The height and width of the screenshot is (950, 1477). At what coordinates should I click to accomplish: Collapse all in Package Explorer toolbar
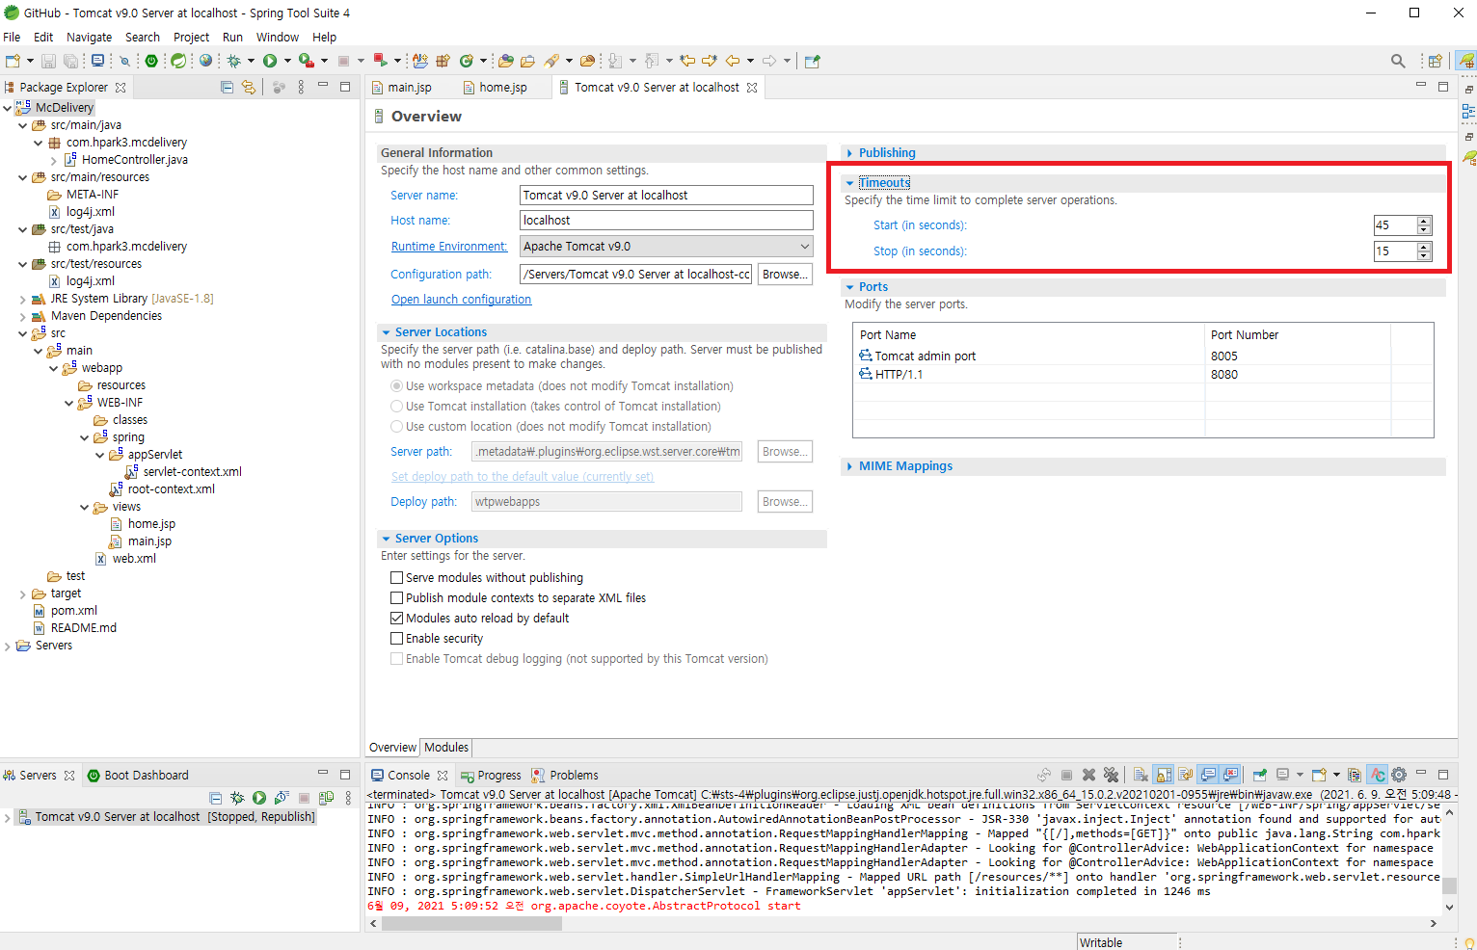[227, 87]
